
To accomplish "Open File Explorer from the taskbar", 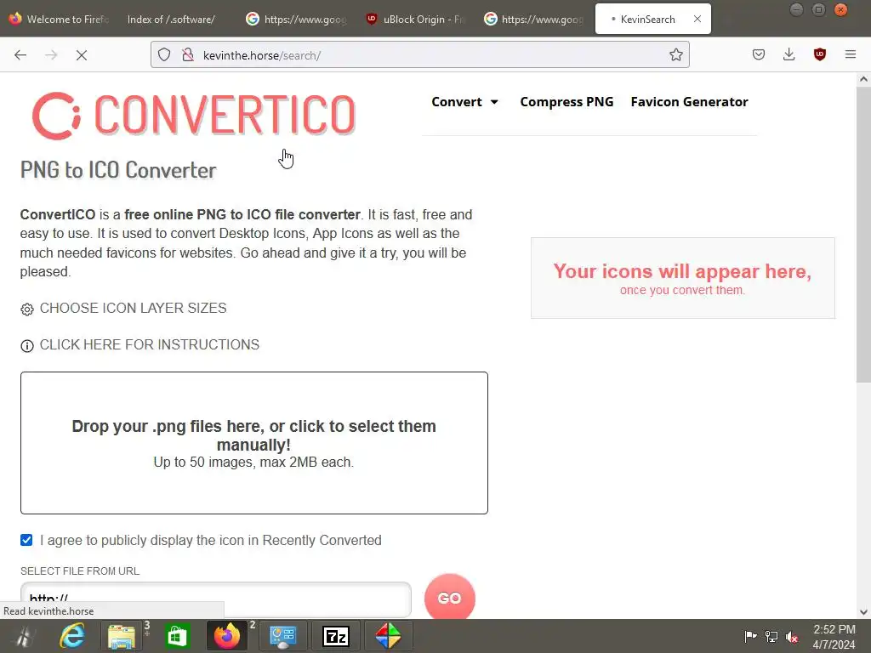I will [122, 636].
